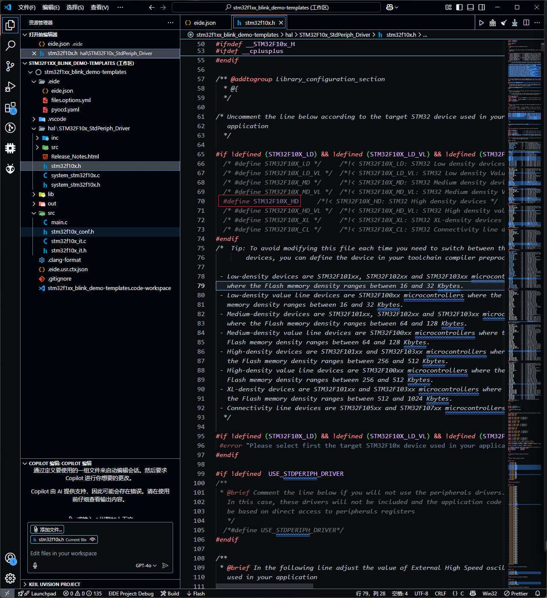Toggle primary side bar visibility
Image resolution: width=547 pixels, height=598 pixels.
tap(459, 7)
